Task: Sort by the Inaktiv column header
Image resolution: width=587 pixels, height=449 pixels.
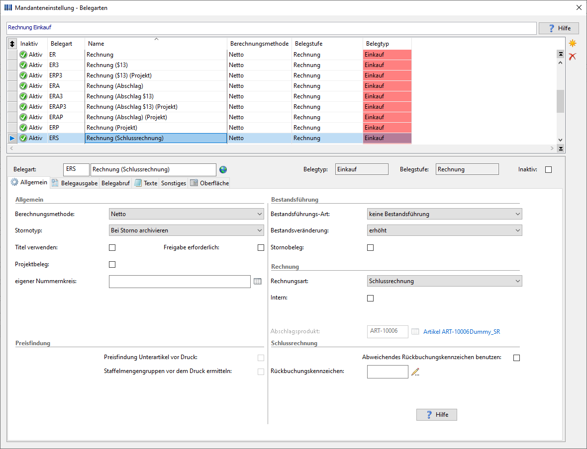Action: coord(32,44)
